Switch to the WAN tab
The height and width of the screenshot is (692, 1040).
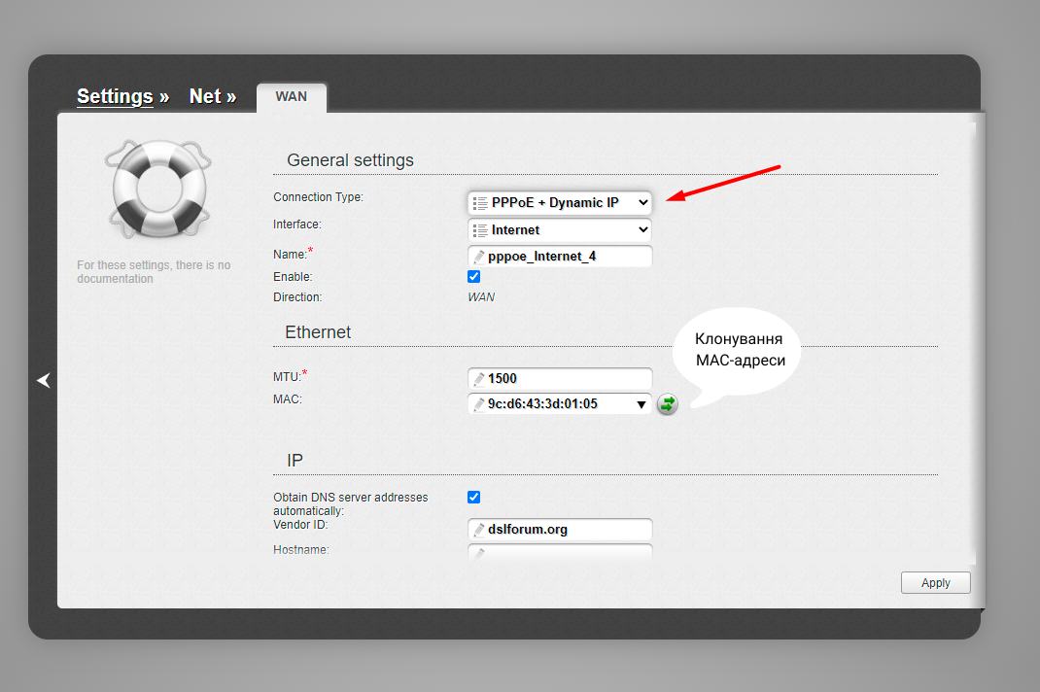tap(291, 96)
